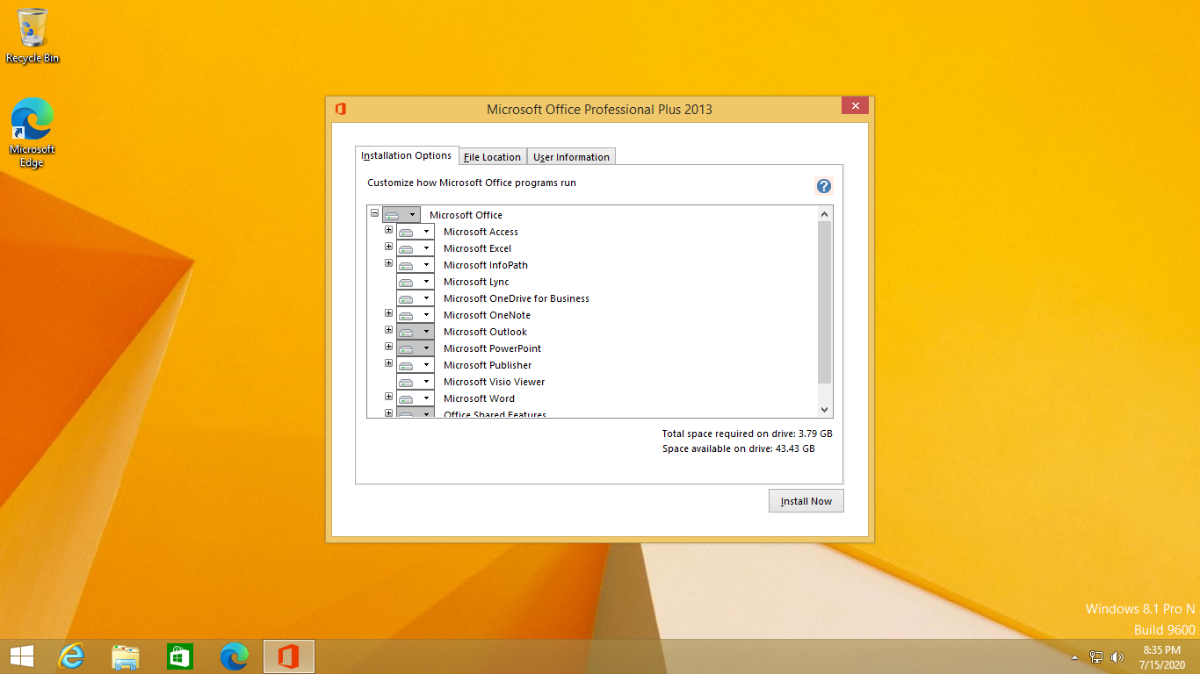1200x674 pixels.
Task: Open Microsoft Publisher install option dropdown
Action: click(416, 365)
